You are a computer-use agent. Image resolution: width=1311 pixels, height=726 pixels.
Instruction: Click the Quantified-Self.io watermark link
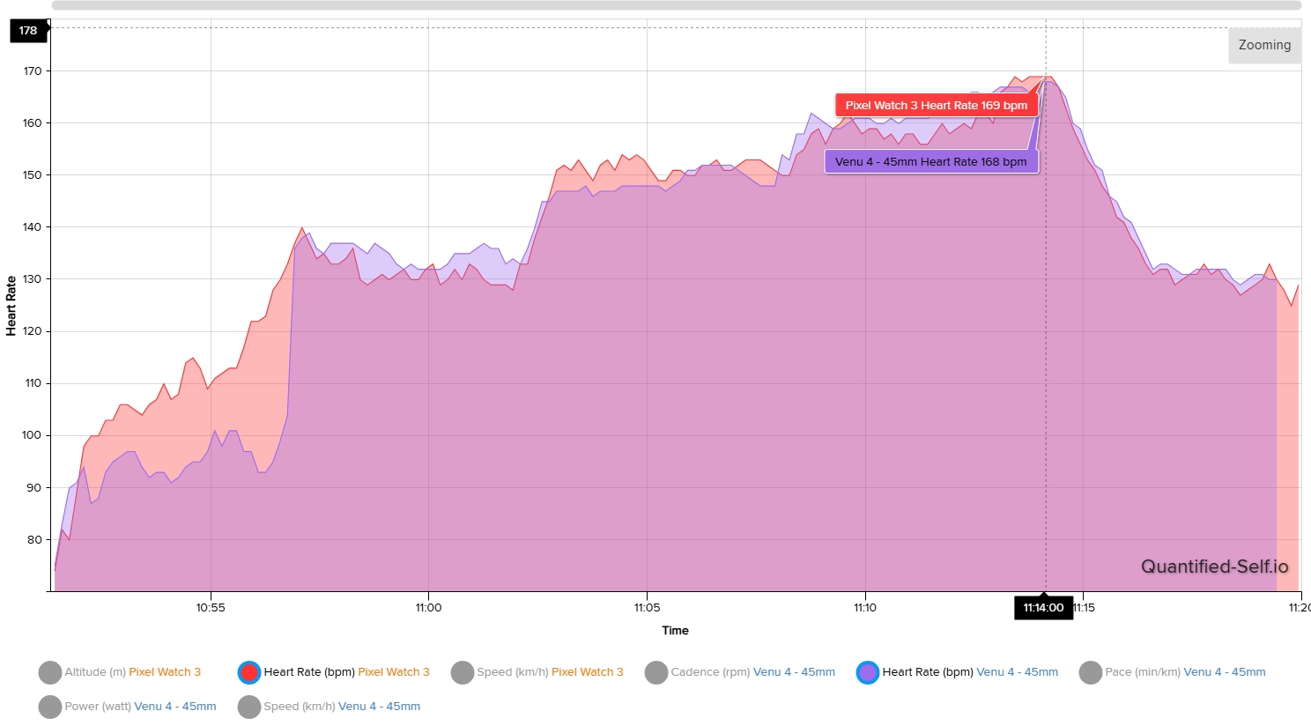[1214, 567]
